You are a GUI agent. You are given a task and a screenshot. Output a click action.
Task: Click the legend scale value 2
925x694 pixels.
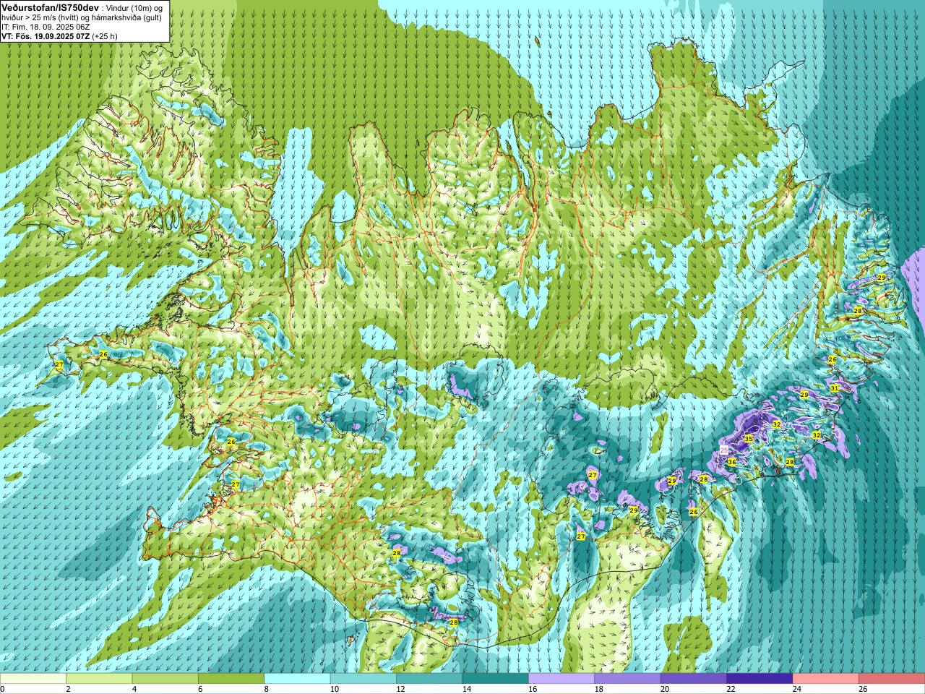(68, 689)
